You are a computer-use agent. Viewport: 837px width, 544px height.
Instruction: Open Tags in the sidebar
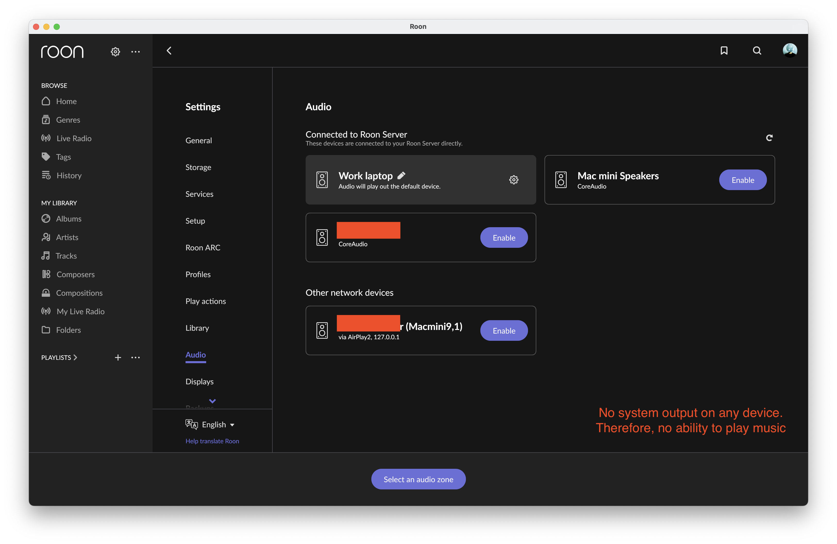pos(56,157)
